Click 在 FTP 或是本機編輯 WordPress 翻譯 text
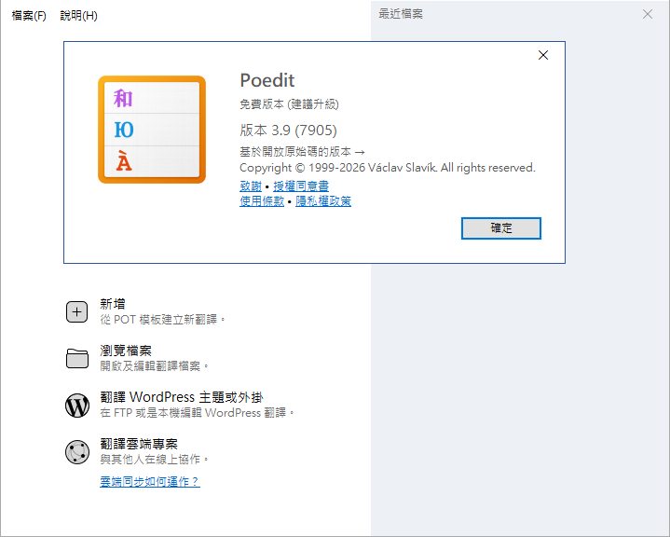Screen dimensions: 670x537 (x=198, y=413)
